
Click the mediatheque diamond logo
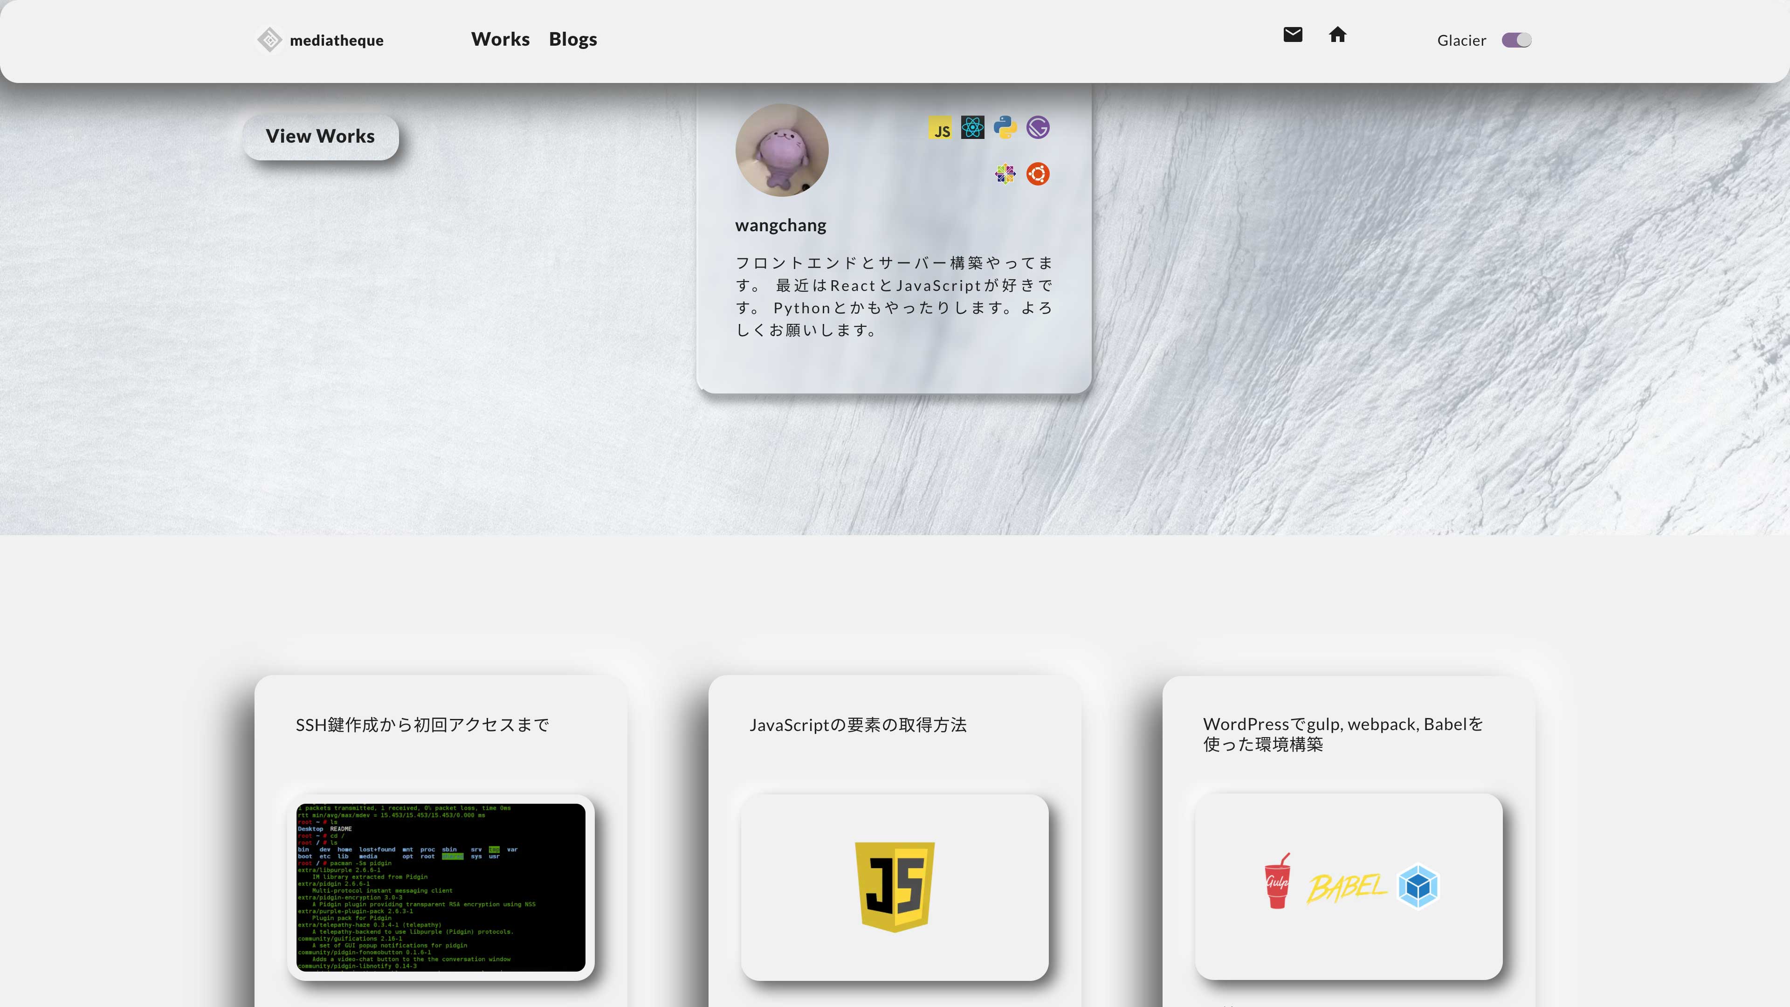[269, 40]
